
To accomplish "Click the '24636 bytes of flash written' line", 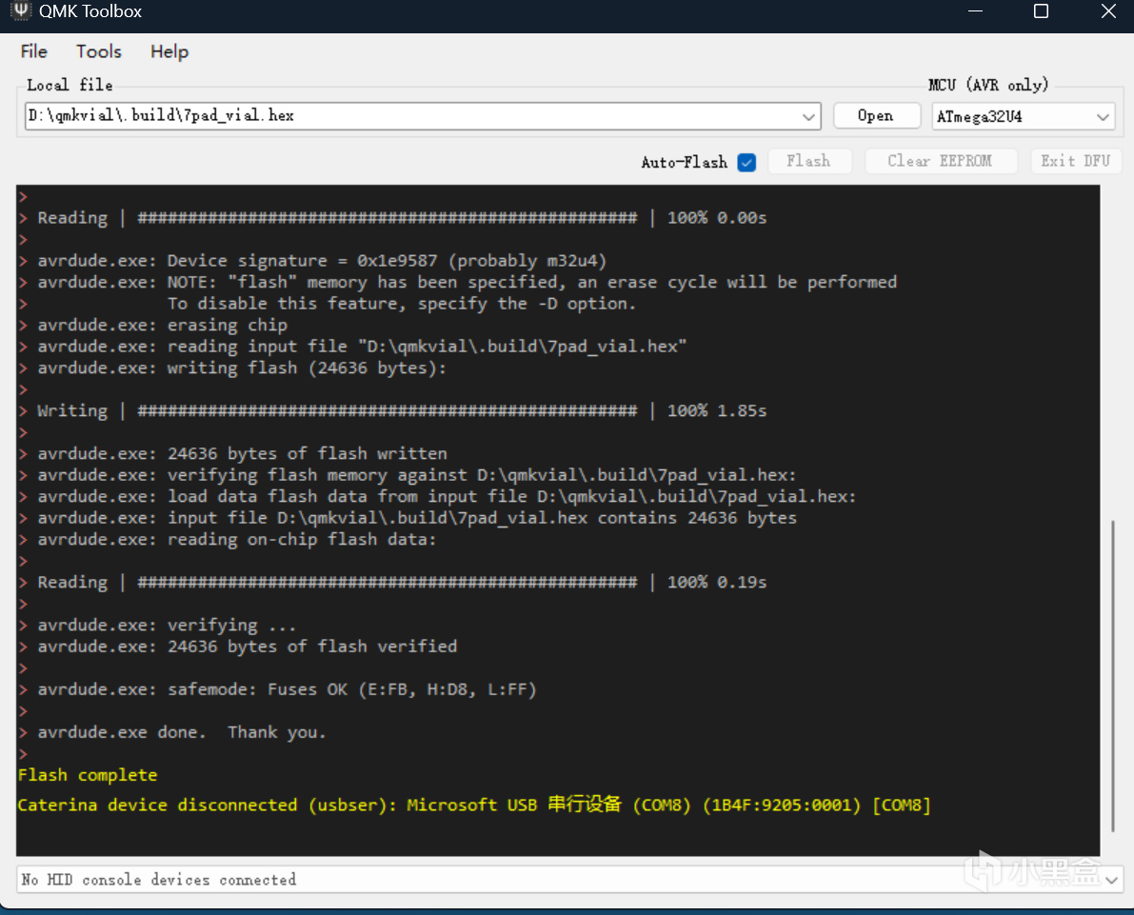I will tap(242, 453).
